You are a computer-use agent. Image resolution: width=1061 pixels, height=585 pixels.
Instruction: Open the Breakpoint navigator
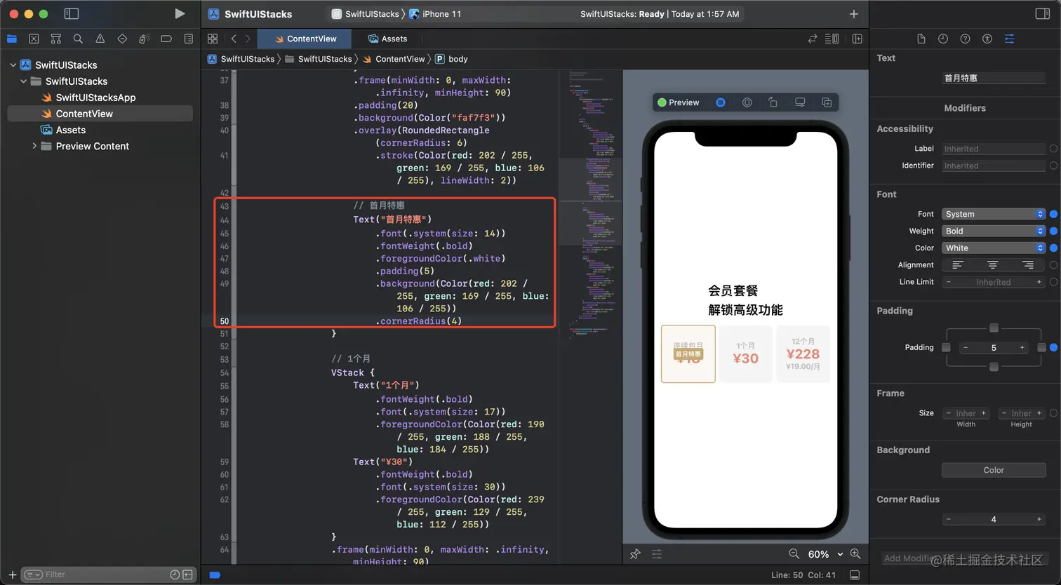click(166, 39)
